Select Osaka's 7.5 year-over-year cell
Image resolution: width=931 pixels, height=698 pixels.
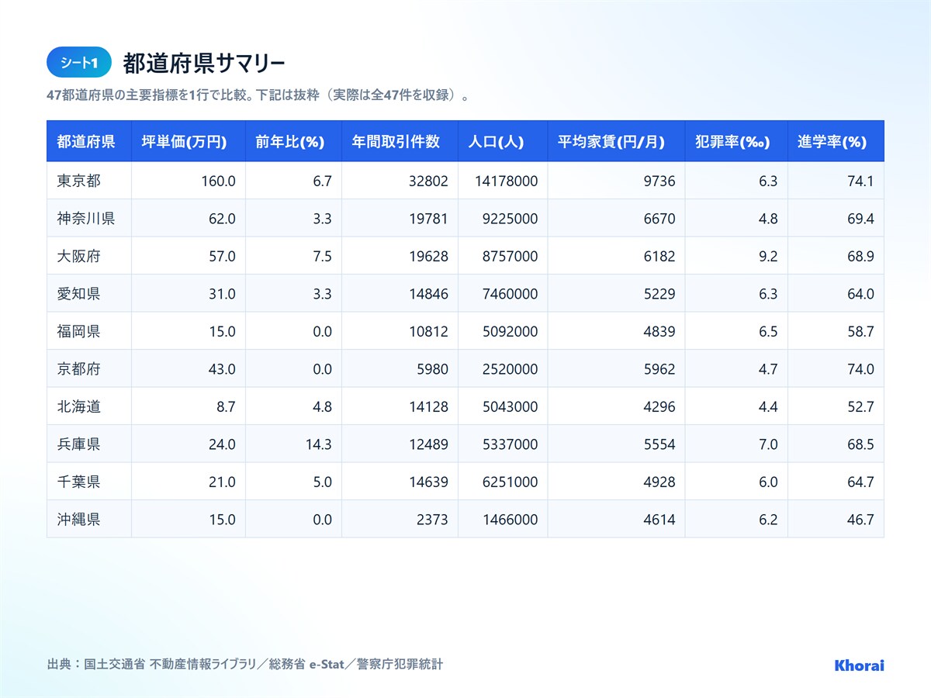[x=293, y=256]
